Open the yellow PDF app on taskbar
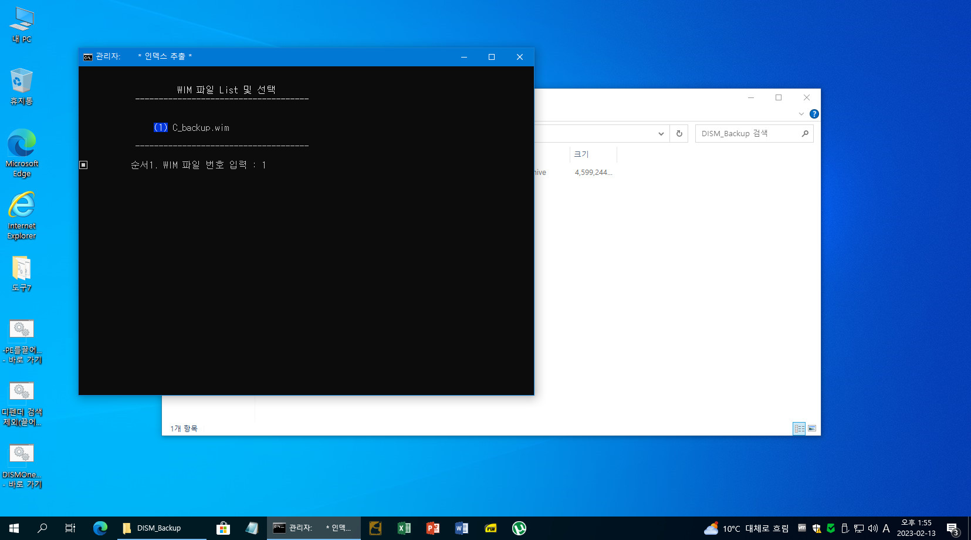Image resolution: width=971 pixels, height=540 pixels. pos(490,528)
